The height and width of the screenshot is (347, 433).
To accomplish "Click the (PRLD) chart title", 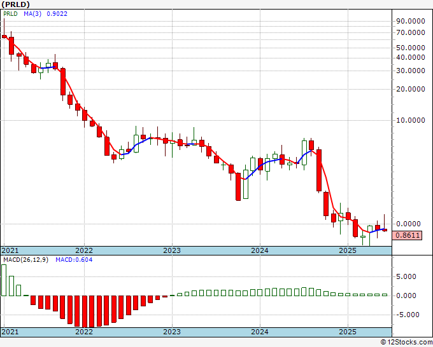I will click(x=15, y=4).
